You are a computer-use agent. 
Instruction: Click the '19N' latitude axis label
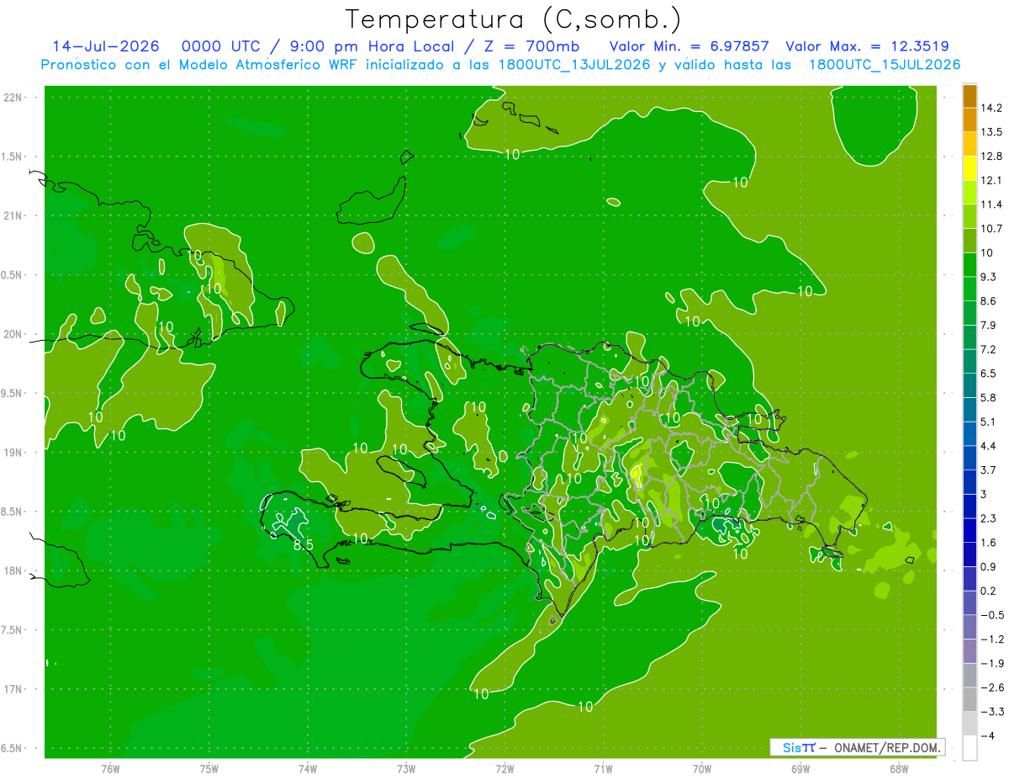pyautogui.click(x=13, y=453)
